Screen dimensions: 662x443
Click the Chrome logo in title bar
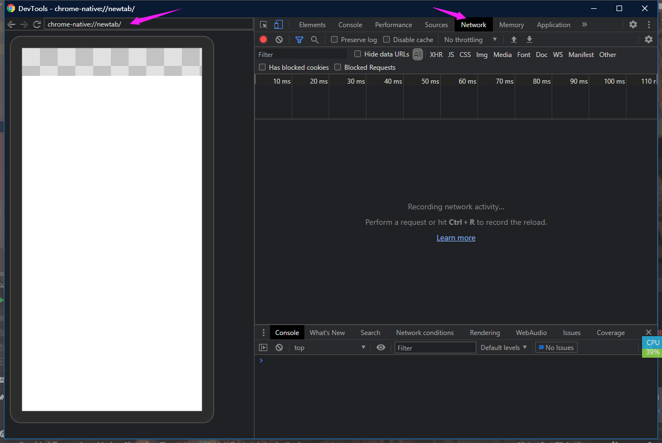pos(11,8)
